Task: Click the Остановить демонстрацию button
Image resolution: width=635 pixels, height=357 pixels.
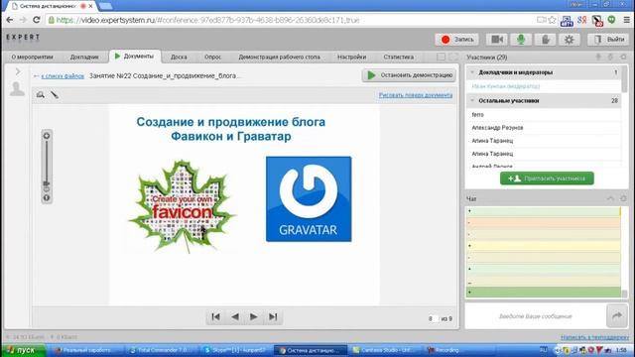Action: 409,75
